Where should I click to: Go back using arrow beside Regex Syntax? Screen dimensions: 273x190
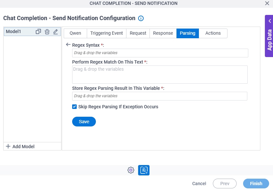pyautogui.click(x=68, y=45)
